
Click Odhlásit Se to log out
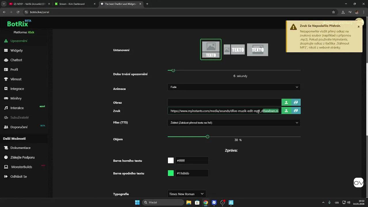(18, 177)
